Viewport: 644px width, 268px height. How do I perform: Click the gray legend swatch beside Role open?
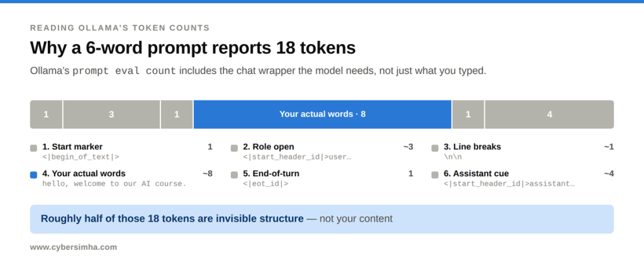pyautogui.click(x=234, y=148)
